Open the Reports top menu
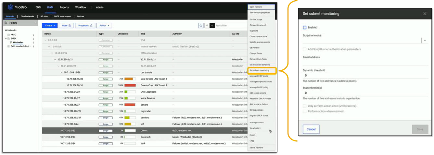This screenshot has height=155, width=434. (x=64, y=7)
